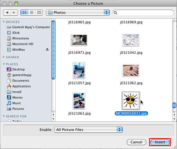
Task: Switch to list view
Action: coord(32,13)
